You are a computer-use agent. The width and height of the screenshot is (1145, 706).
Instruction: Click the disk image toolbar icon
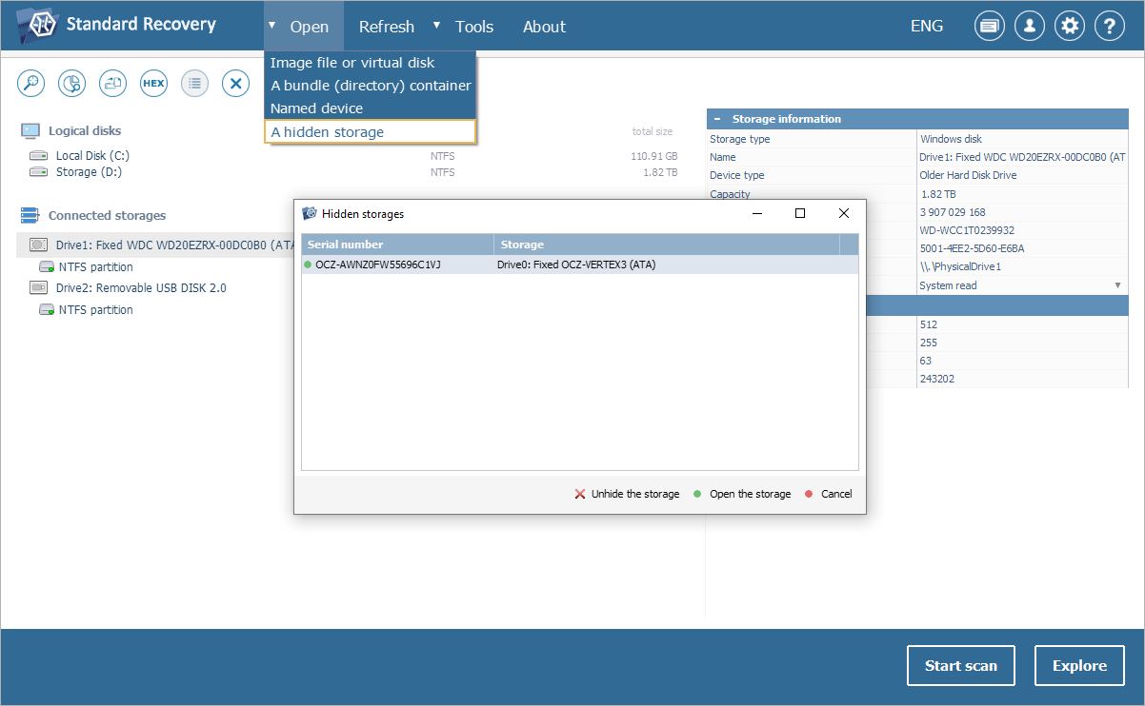click(x=113, y=84)
